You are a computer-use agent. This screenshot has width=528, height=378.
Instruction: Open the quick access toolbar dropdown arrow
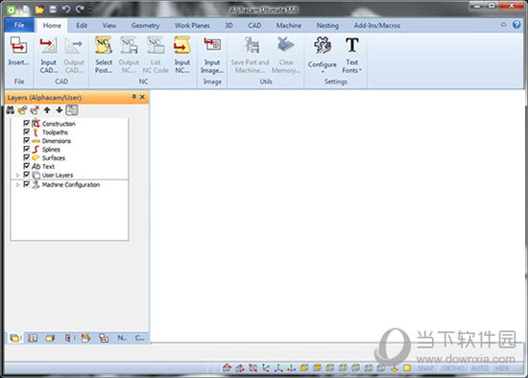point(90,11)
